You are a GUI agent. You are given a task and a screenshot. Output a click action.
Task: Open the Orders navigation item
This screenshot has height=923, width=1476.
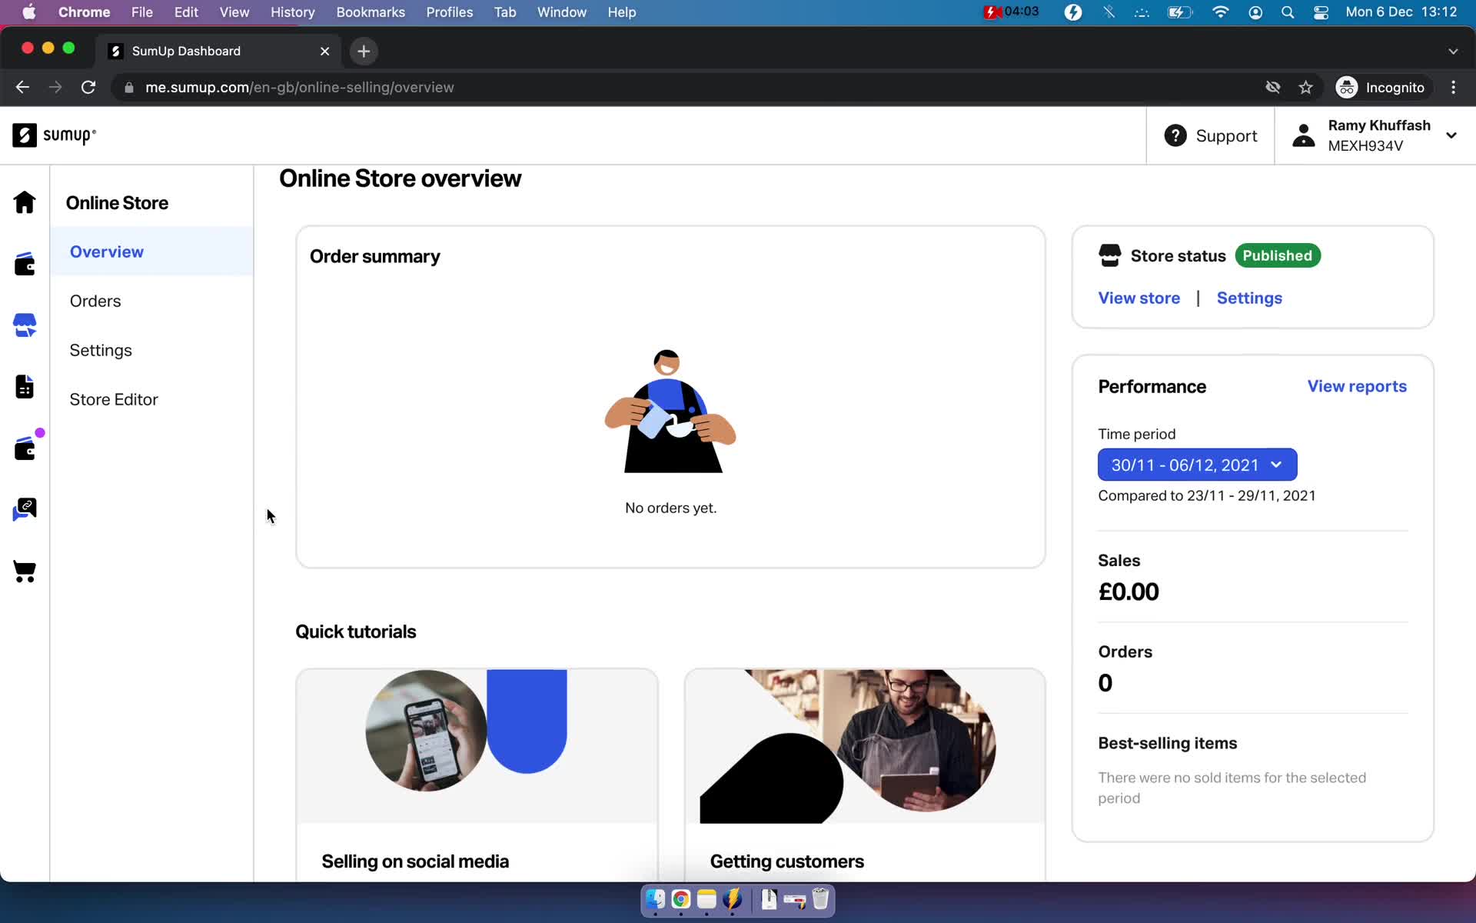(x=95, y=300)
